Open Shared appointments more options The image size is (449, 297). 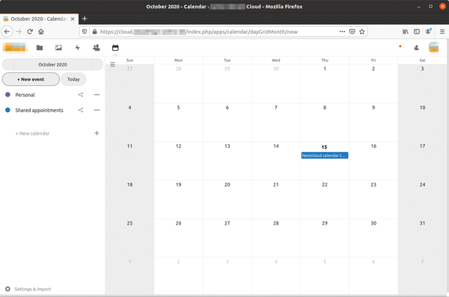point(97,110)
